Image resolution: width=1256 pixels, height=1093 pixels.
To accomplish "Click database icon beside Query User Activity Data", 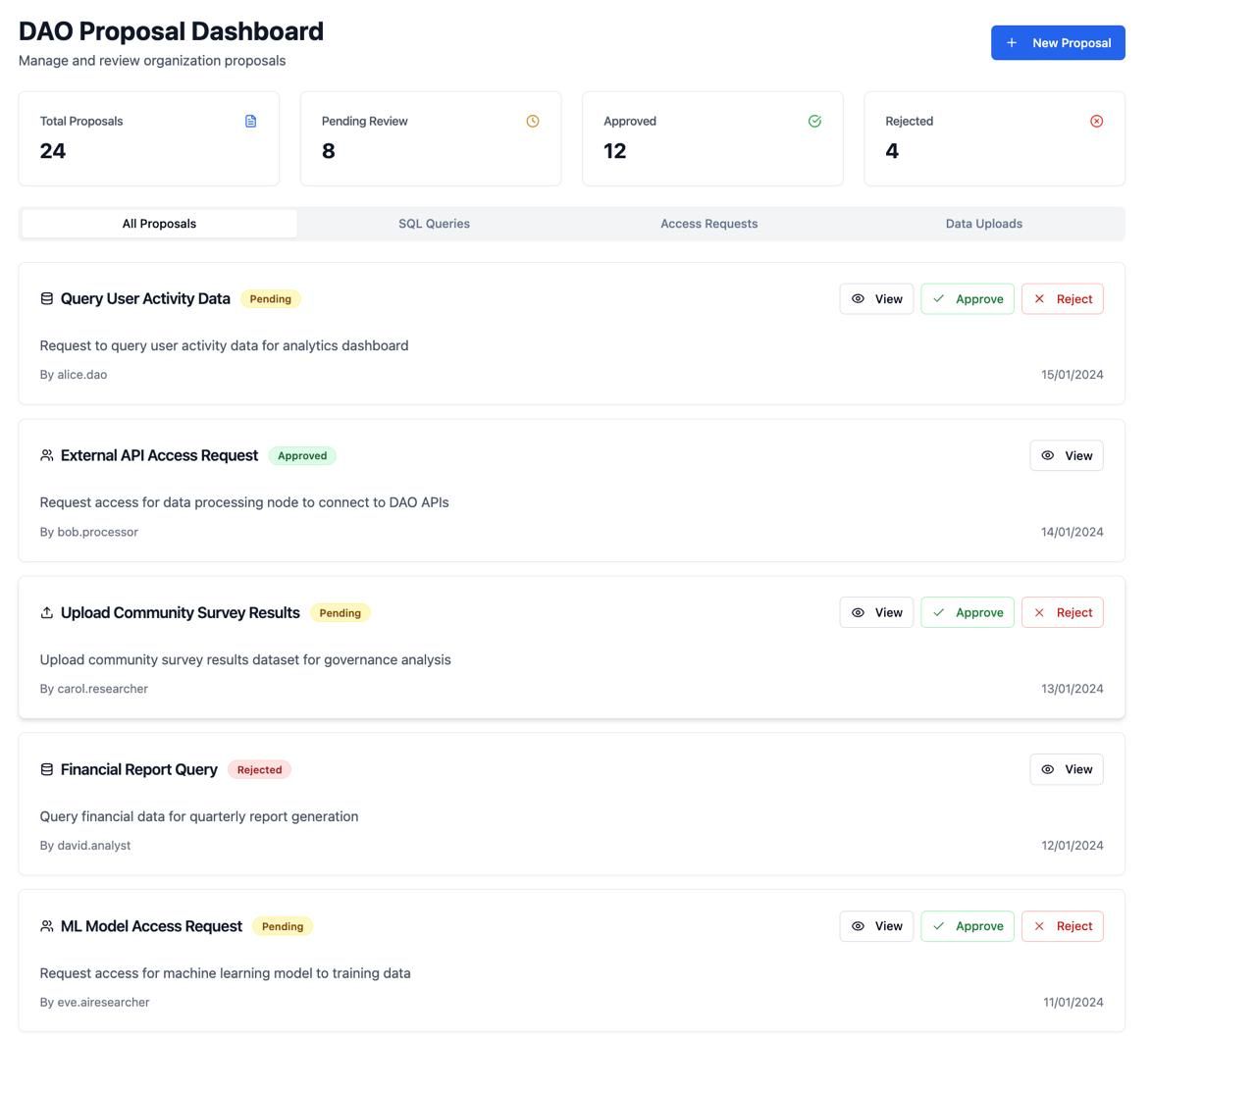I will 46,299.
